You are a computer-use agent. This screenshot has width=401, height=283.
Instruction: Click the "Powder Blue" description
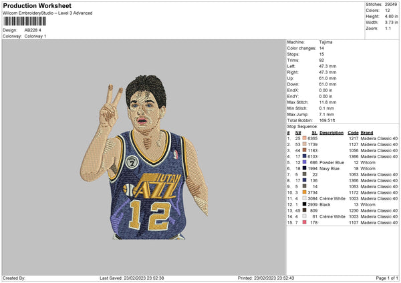[x=331, y=162]
